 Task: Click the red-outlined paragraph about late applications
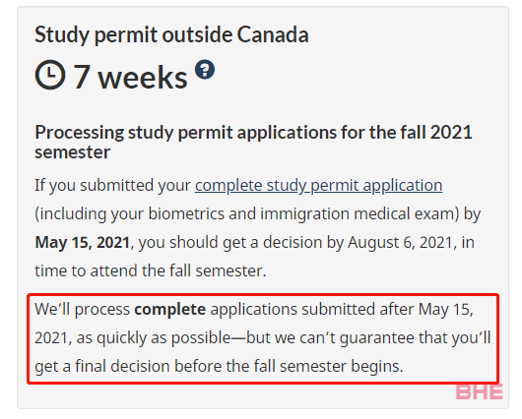tap(263, 338)
